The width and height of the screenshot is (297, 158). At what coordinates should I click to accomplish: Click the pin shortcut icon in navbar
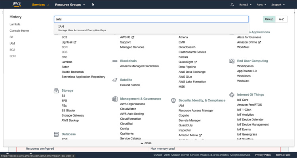tap(93, 4)
